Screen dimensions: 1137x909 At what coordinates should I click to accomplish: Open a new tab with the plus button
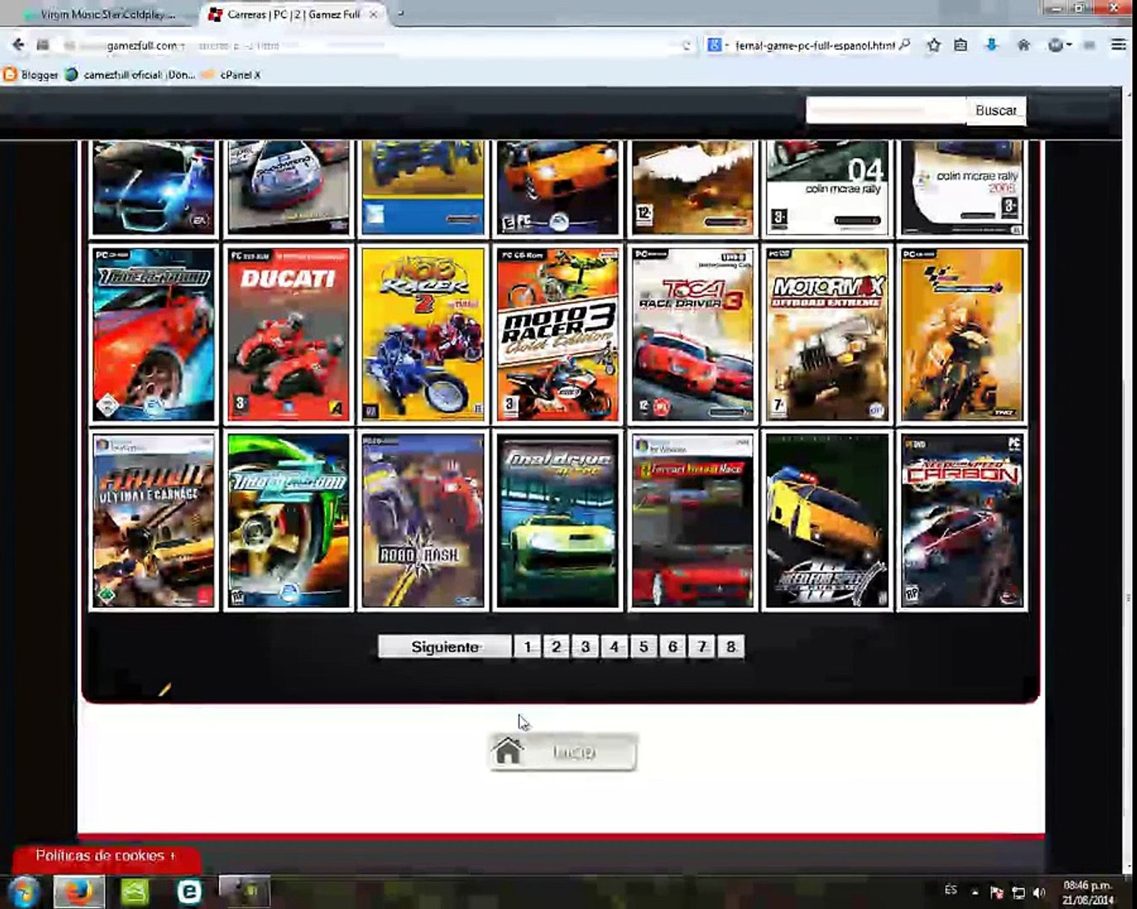point(401,13)
